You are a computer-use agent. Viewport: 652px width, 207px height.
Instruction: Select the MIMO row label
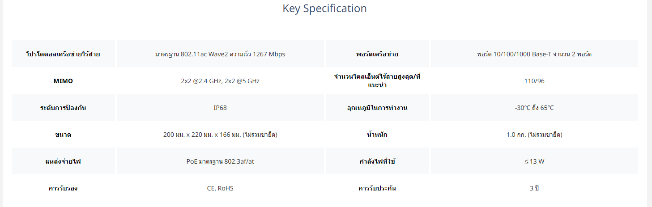click(63, 81)
